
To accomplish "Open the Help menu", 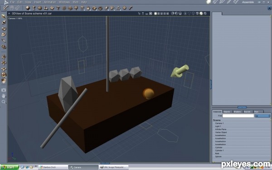I will click(x=84, y=2).
